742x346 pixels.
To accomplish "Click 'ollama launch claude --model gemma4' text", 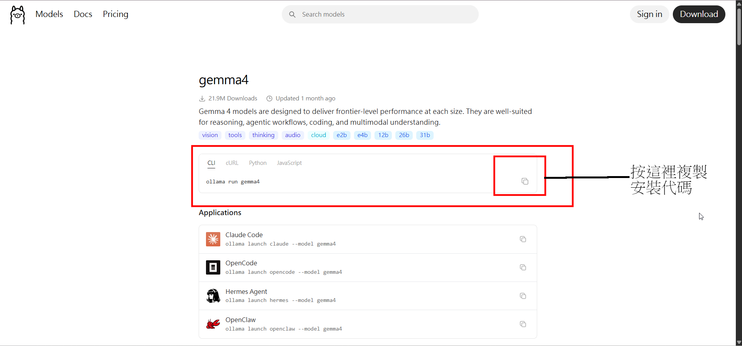I will click(281, 244).
